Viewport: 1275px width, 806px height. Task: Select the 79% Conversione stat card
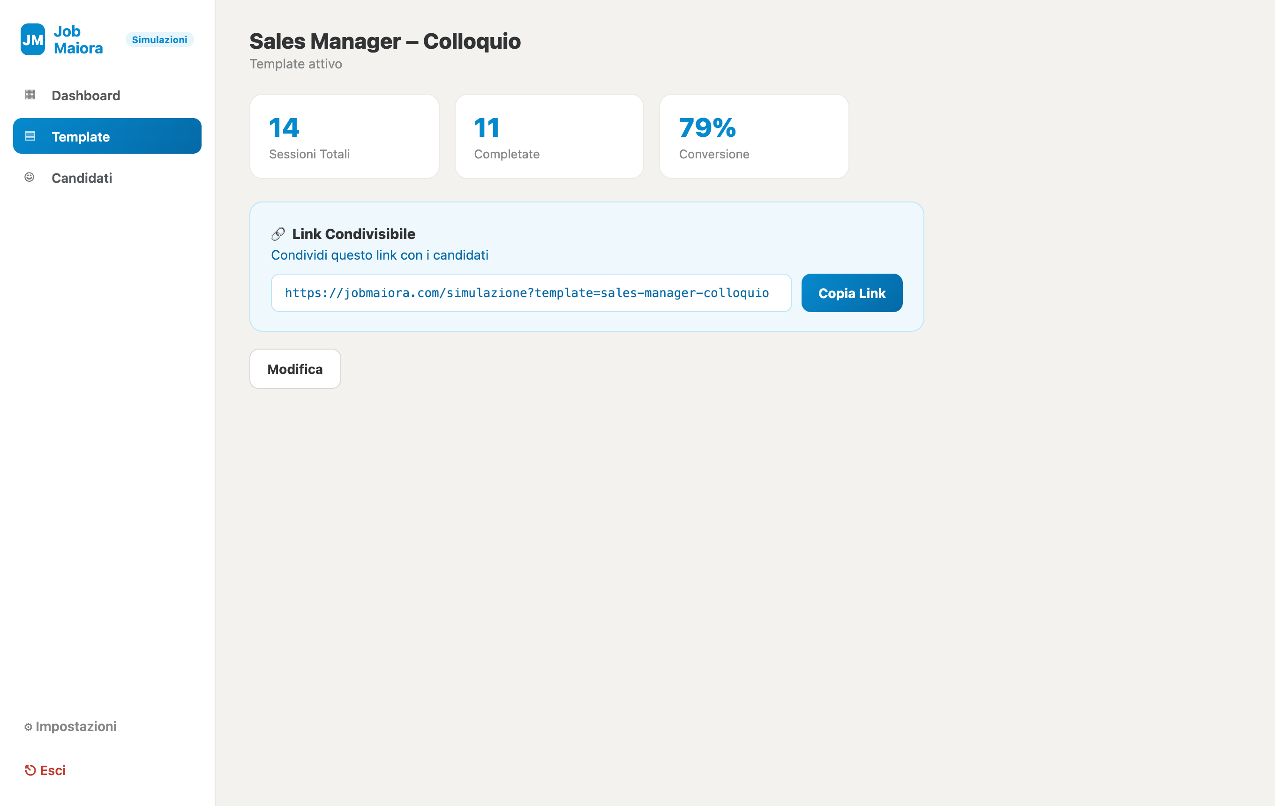click(x=754, y=136)
